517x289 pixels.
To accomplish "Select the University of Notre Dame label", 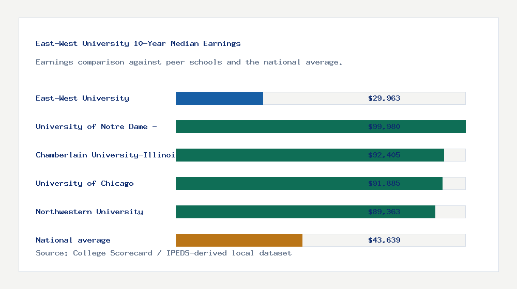I will coord(96,126).
